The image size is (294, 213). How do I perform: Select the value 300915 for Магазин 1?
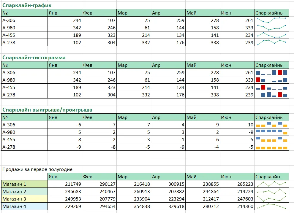pyautogui.click(x=168, y=184)
